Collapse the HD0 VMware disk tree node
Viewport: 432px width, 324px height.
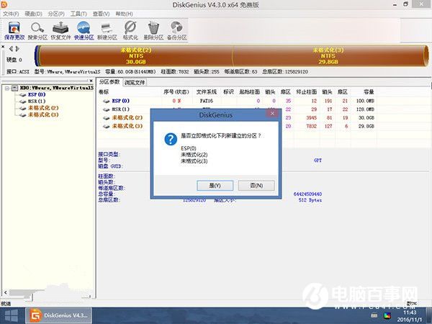(7, 88)
